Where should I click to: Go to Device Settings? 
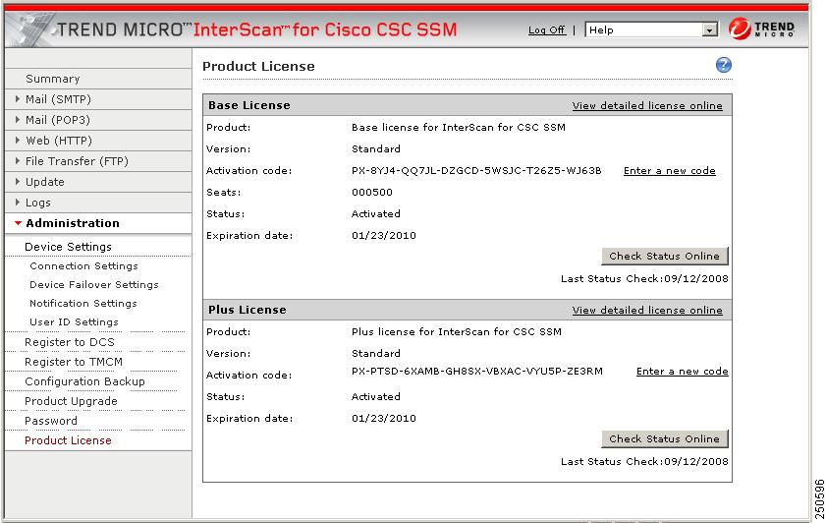(68, 246)
